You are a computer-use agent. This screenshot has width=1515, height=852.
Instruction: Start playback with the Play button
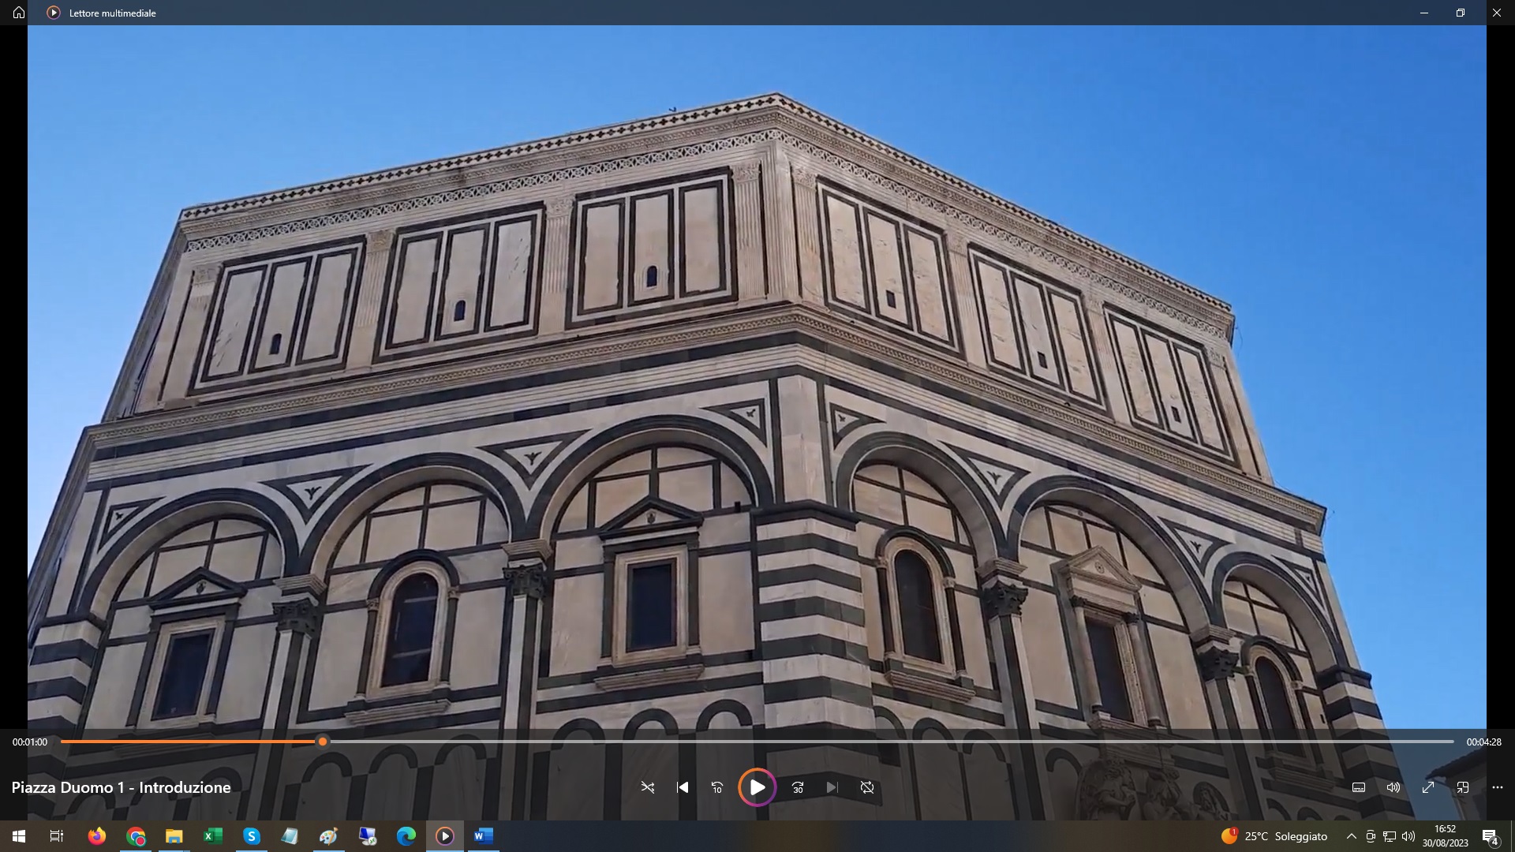tap(757, 787)
